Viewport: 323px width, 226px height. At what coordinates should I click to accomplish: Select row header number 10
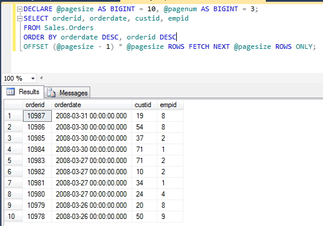tap(14, 217)
